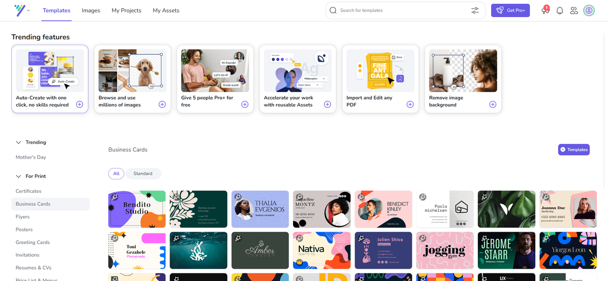
Task: Open Benedict Kinley card template
Action: point(383,209)
